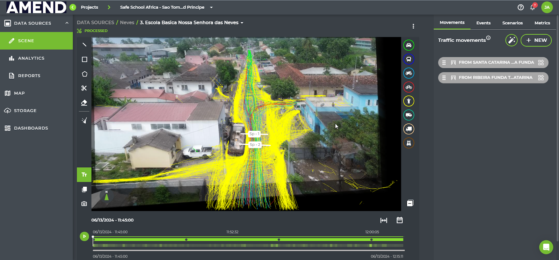
Task: Open widget icon on Ribeira Funda movement
Action: point(541,78)
